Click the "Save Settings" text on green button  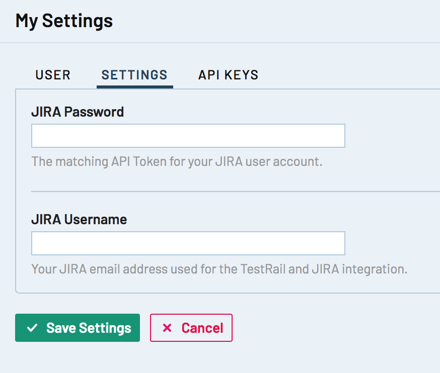(89, 328)
